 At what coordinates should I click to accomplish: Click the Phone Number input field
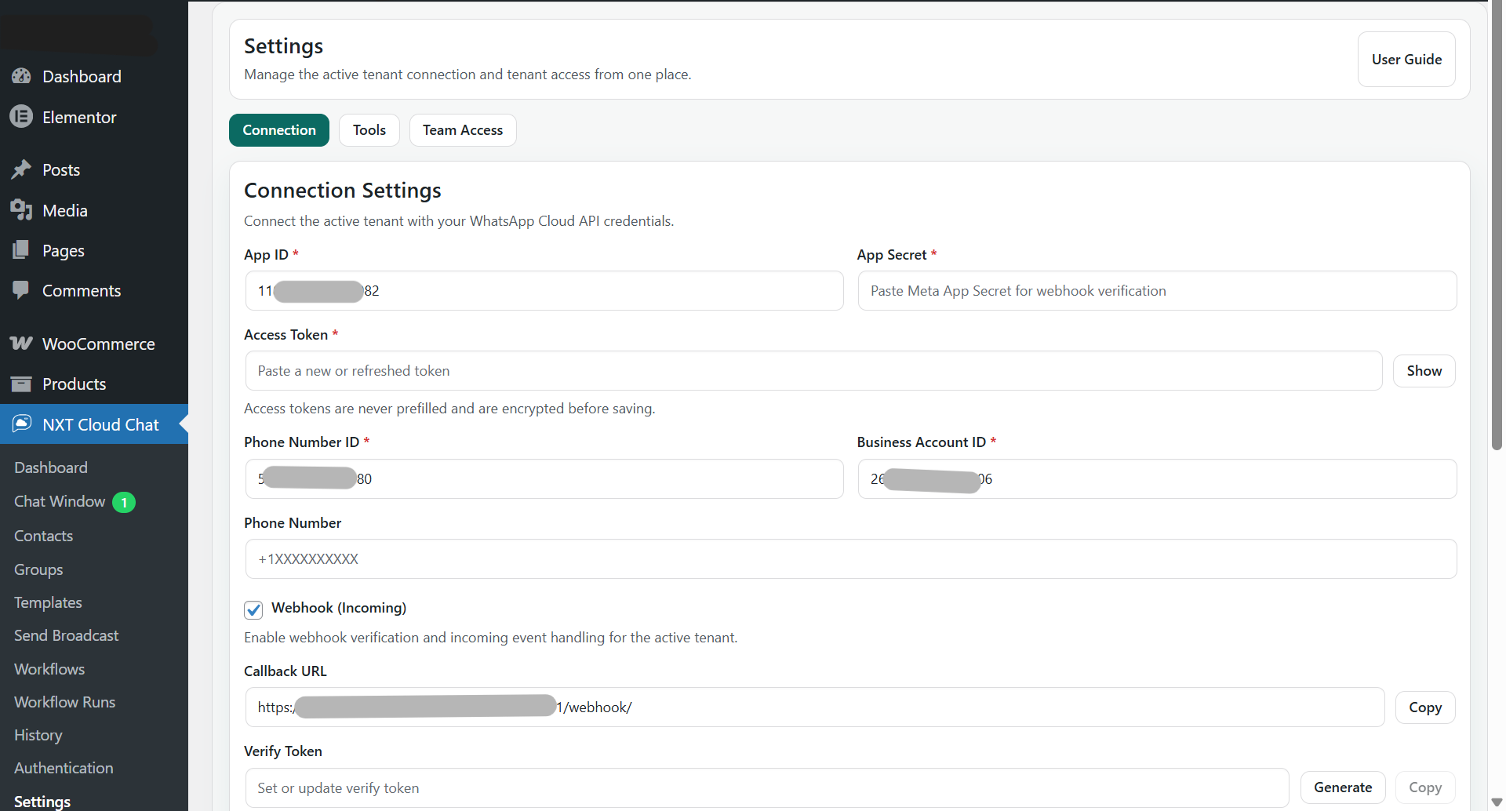(851, 559)
